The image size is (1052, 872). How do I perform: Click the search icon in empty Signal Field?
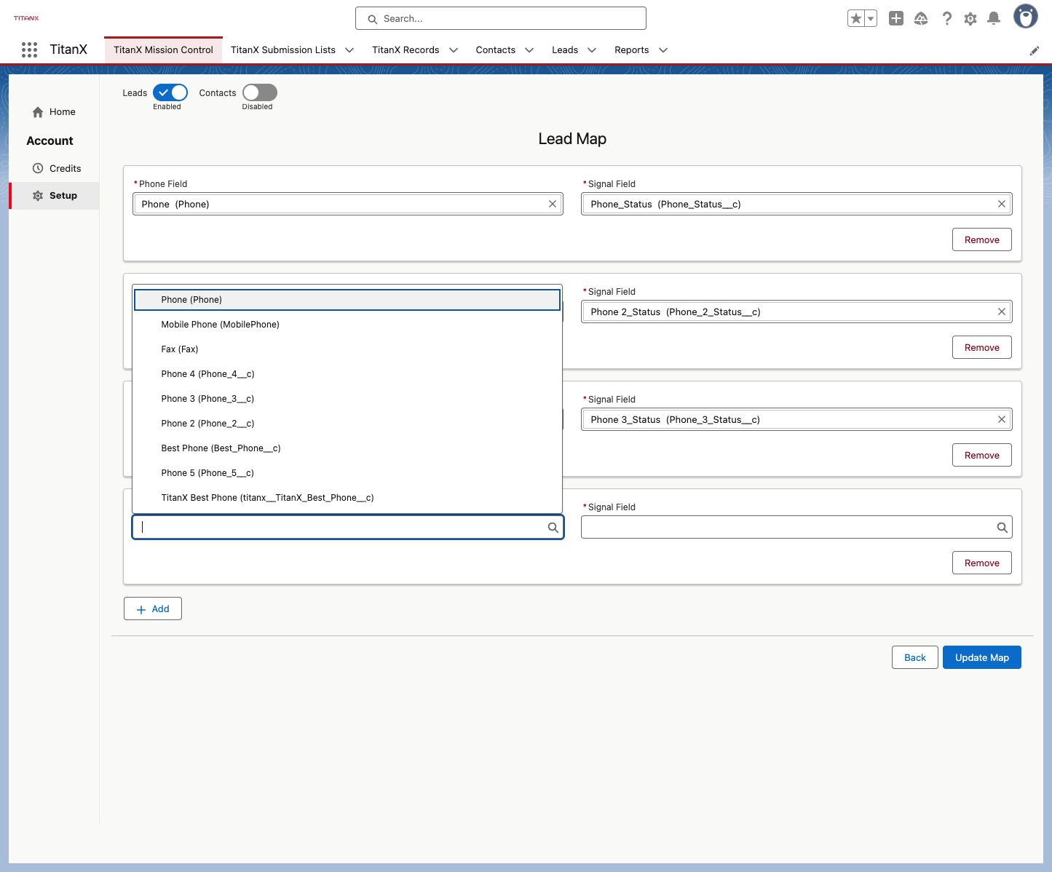click(x=1002, y=528)
